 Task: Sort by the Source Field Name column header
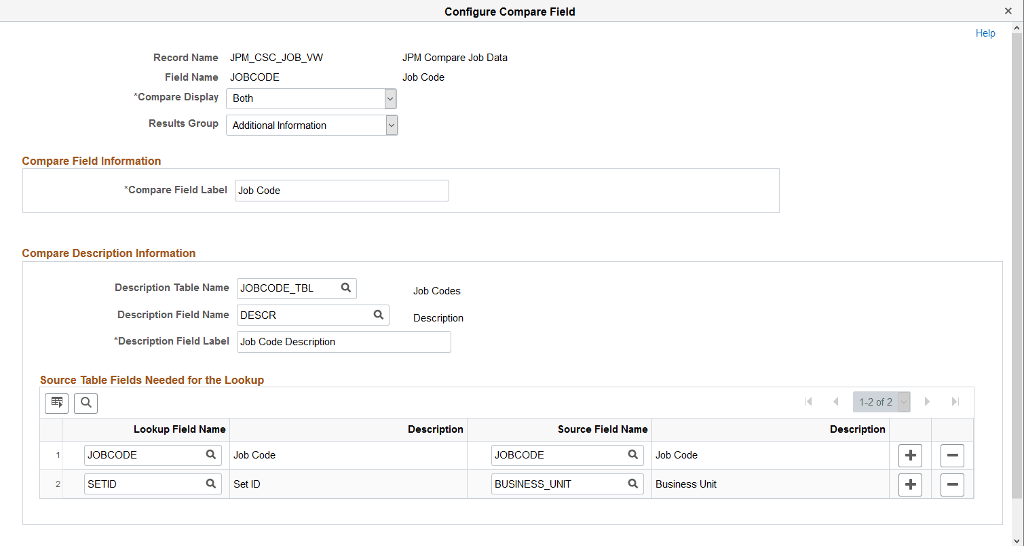tap(602, 429)
